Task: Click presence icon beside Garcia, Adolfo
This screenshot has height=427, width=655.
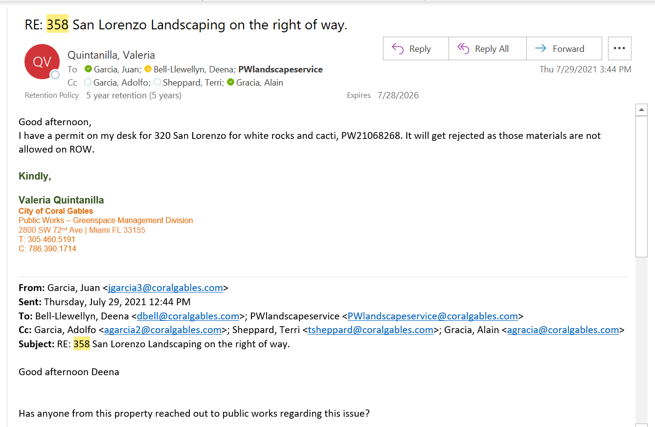Action: (x=88, y=82)
